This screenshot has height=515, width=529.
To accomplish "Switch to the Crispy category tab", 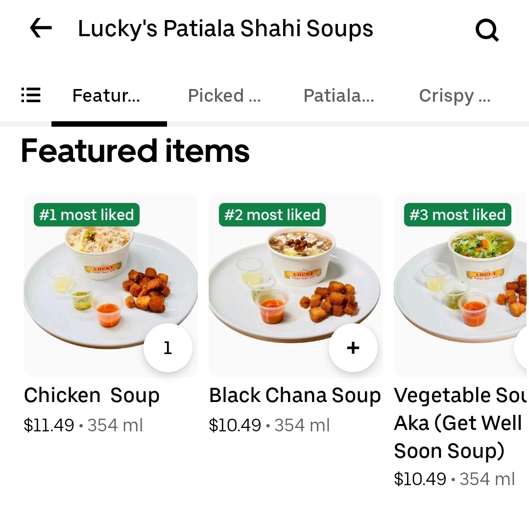I will (x=455, y=96).
